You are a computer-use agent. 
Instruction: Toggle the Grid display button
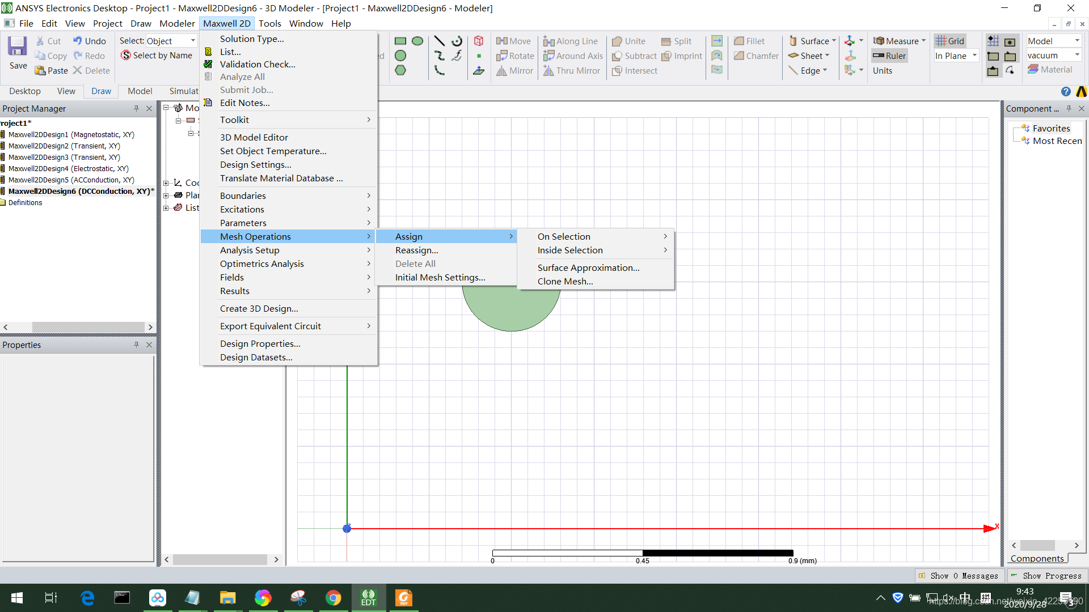(x=950, y=41)
